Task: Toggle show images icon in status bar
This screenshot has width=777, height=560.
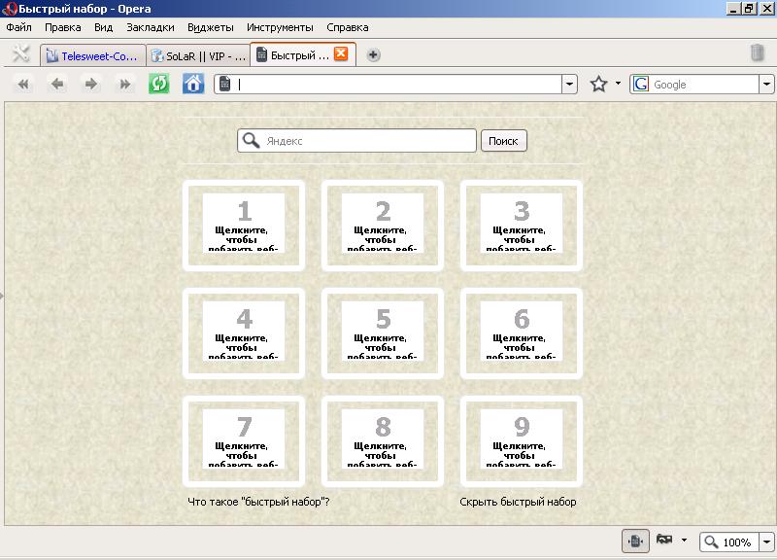Action: pyautogui.click(x=665, y=541)
